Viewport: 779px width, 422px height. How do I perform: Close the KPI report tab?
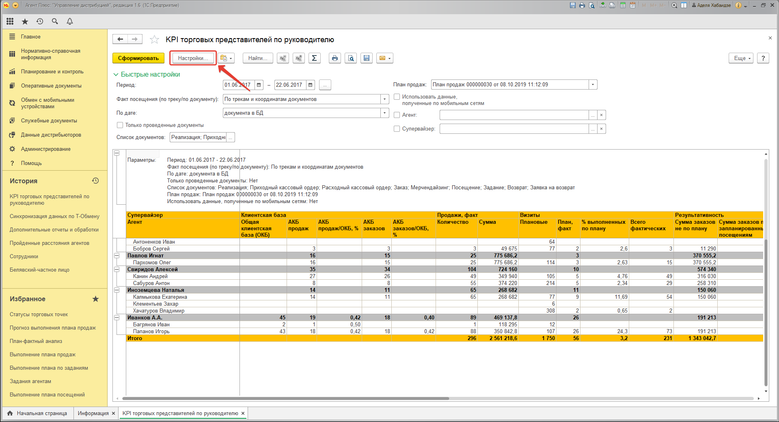point(243,413)
